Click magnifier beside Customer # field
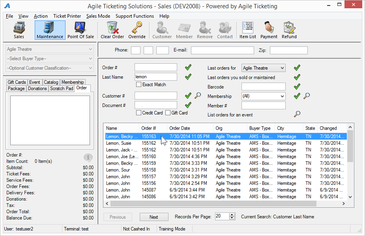 click(x=198, y=96)
